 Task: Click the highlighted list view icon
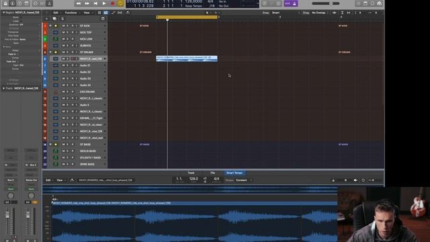pyautogui.click(x=105, y=13)
